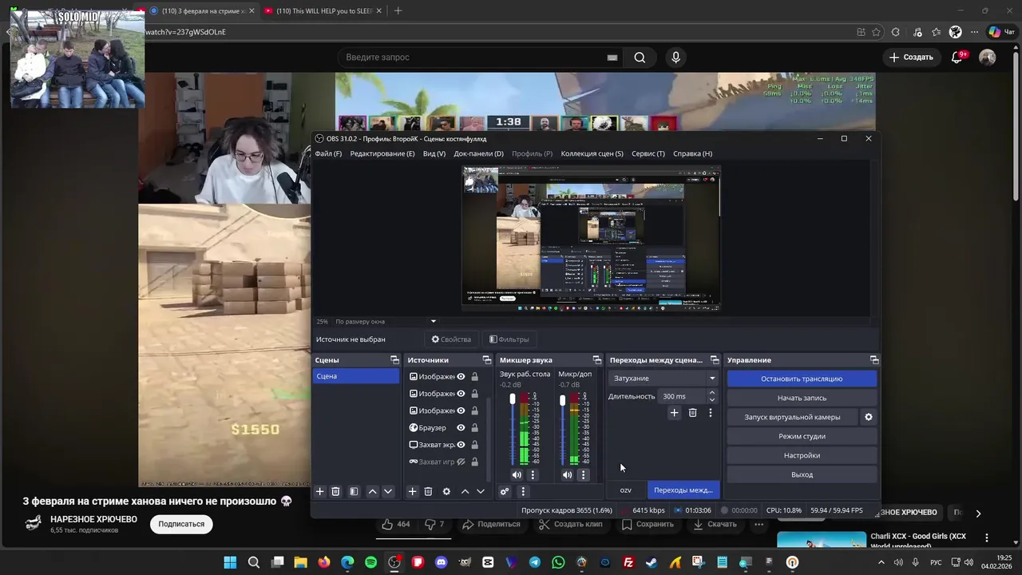The image size is (1022, 575).
Task: Open OBS Настройки button
Action: [x=802, y=455]
